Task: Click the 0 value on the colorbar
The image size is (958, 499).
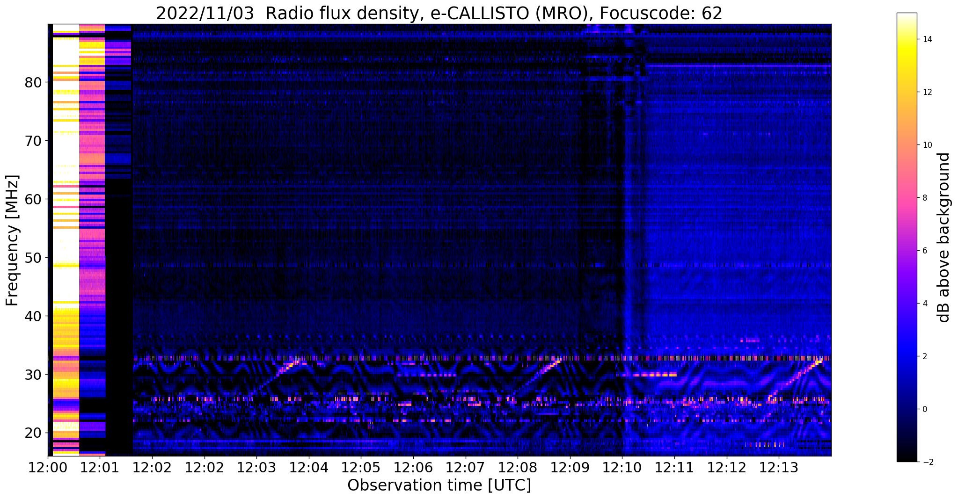Action: pyautogui.click(x=924, y=409)
